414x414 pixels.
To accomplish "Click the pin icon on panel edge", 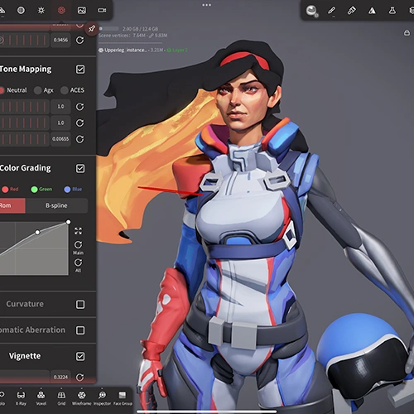I will coord(92,28).
